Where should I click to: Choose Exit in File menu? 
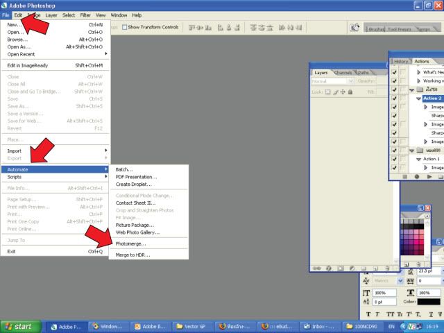click(x=55, y=251)
